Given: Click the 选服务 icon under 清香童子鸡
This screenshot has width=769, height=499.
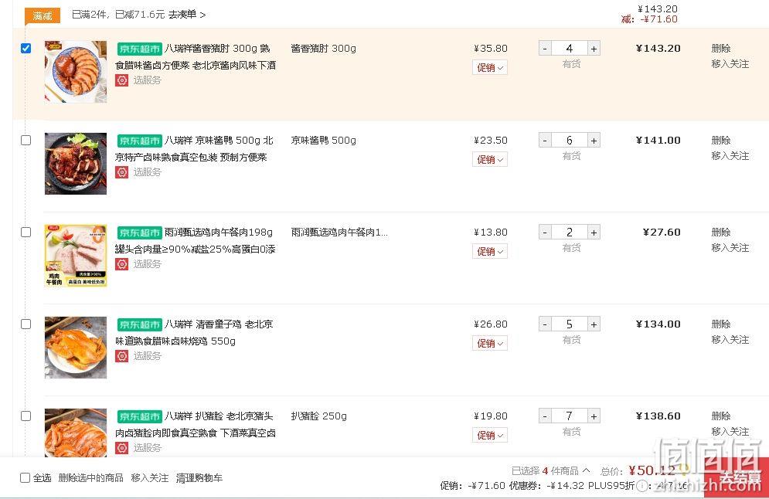Looking at the screenshot, I should click(x=121, y=356).
